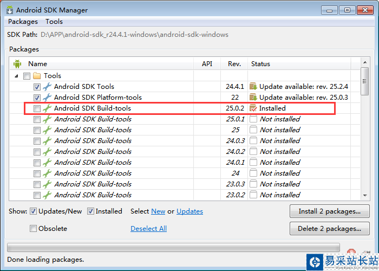Click rev 25 Build-tools wrench icon
The image size is (379, 271).
47,130
